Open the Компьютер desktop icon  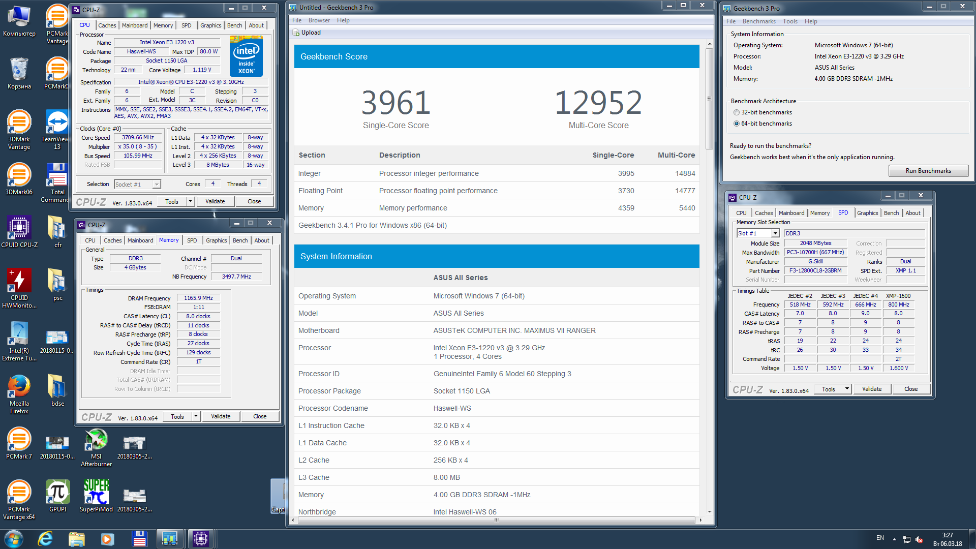[x=19, y=21]
